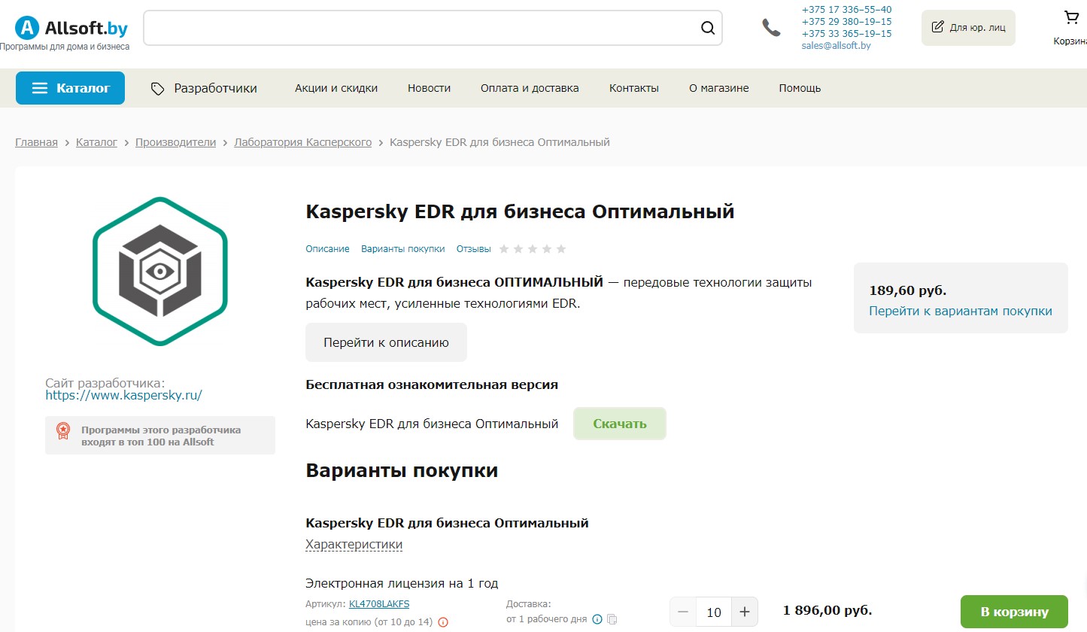Click the copy icon next to delivery info
The height and width of the screenshot is (632, 1087).
click(612, 619)
